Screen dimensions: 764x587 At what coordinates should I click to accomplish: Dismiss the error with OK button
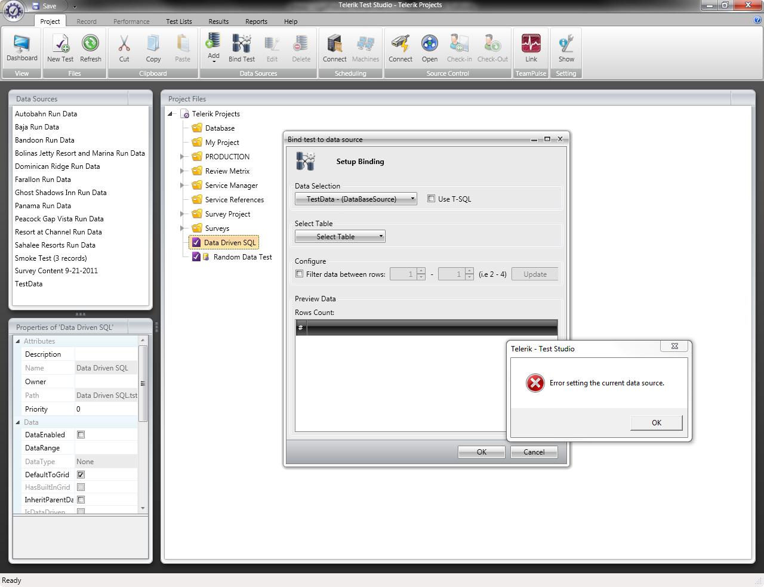pos(656,422)
